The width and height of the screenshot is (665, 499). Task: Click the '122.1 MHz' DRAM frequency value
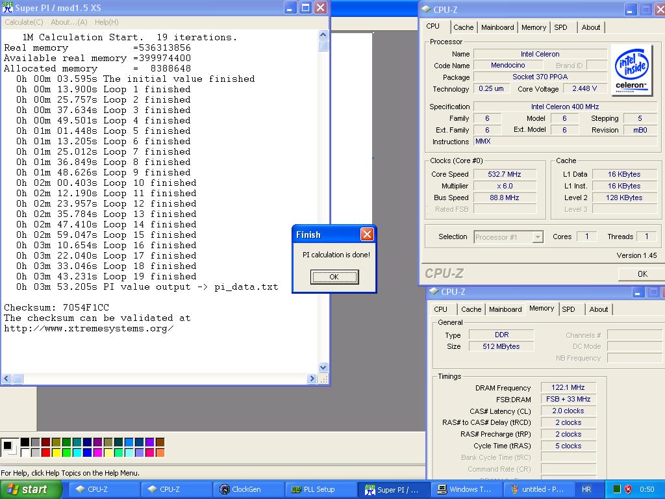pos(568,387)
